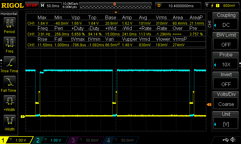The height and width of the screenshot is (144, 241).
Task: Click the Vrms value 310mV
Action: coord(161,23)
